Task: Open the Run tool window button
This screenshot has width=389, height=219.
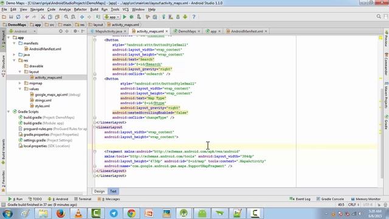Action: coord(15,199)
